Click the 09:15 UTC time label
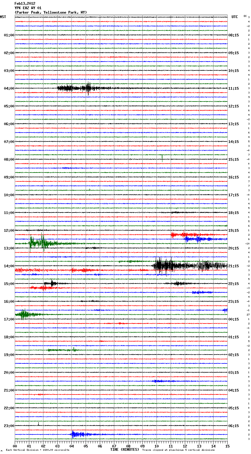This screenshot has width=251, height=454. click(x=234, y=53)
